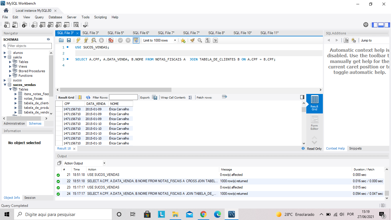
Task: Switch to the Snippets tab
Action: [355, 148]
